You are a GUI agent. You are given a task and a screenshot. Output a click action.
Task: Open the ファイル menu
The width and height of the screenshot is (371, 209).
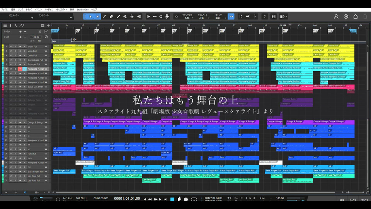tap(5, 9)
